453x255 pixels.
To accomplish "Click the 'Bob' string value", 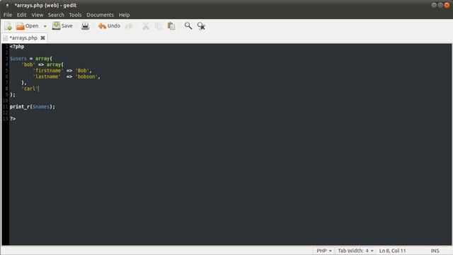I will click(x=82, y=71).
